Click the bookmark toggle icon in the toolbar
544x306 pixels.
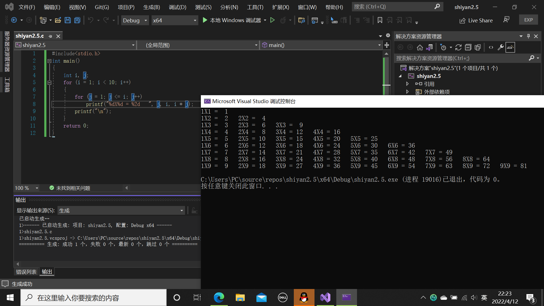coord(380,20)
